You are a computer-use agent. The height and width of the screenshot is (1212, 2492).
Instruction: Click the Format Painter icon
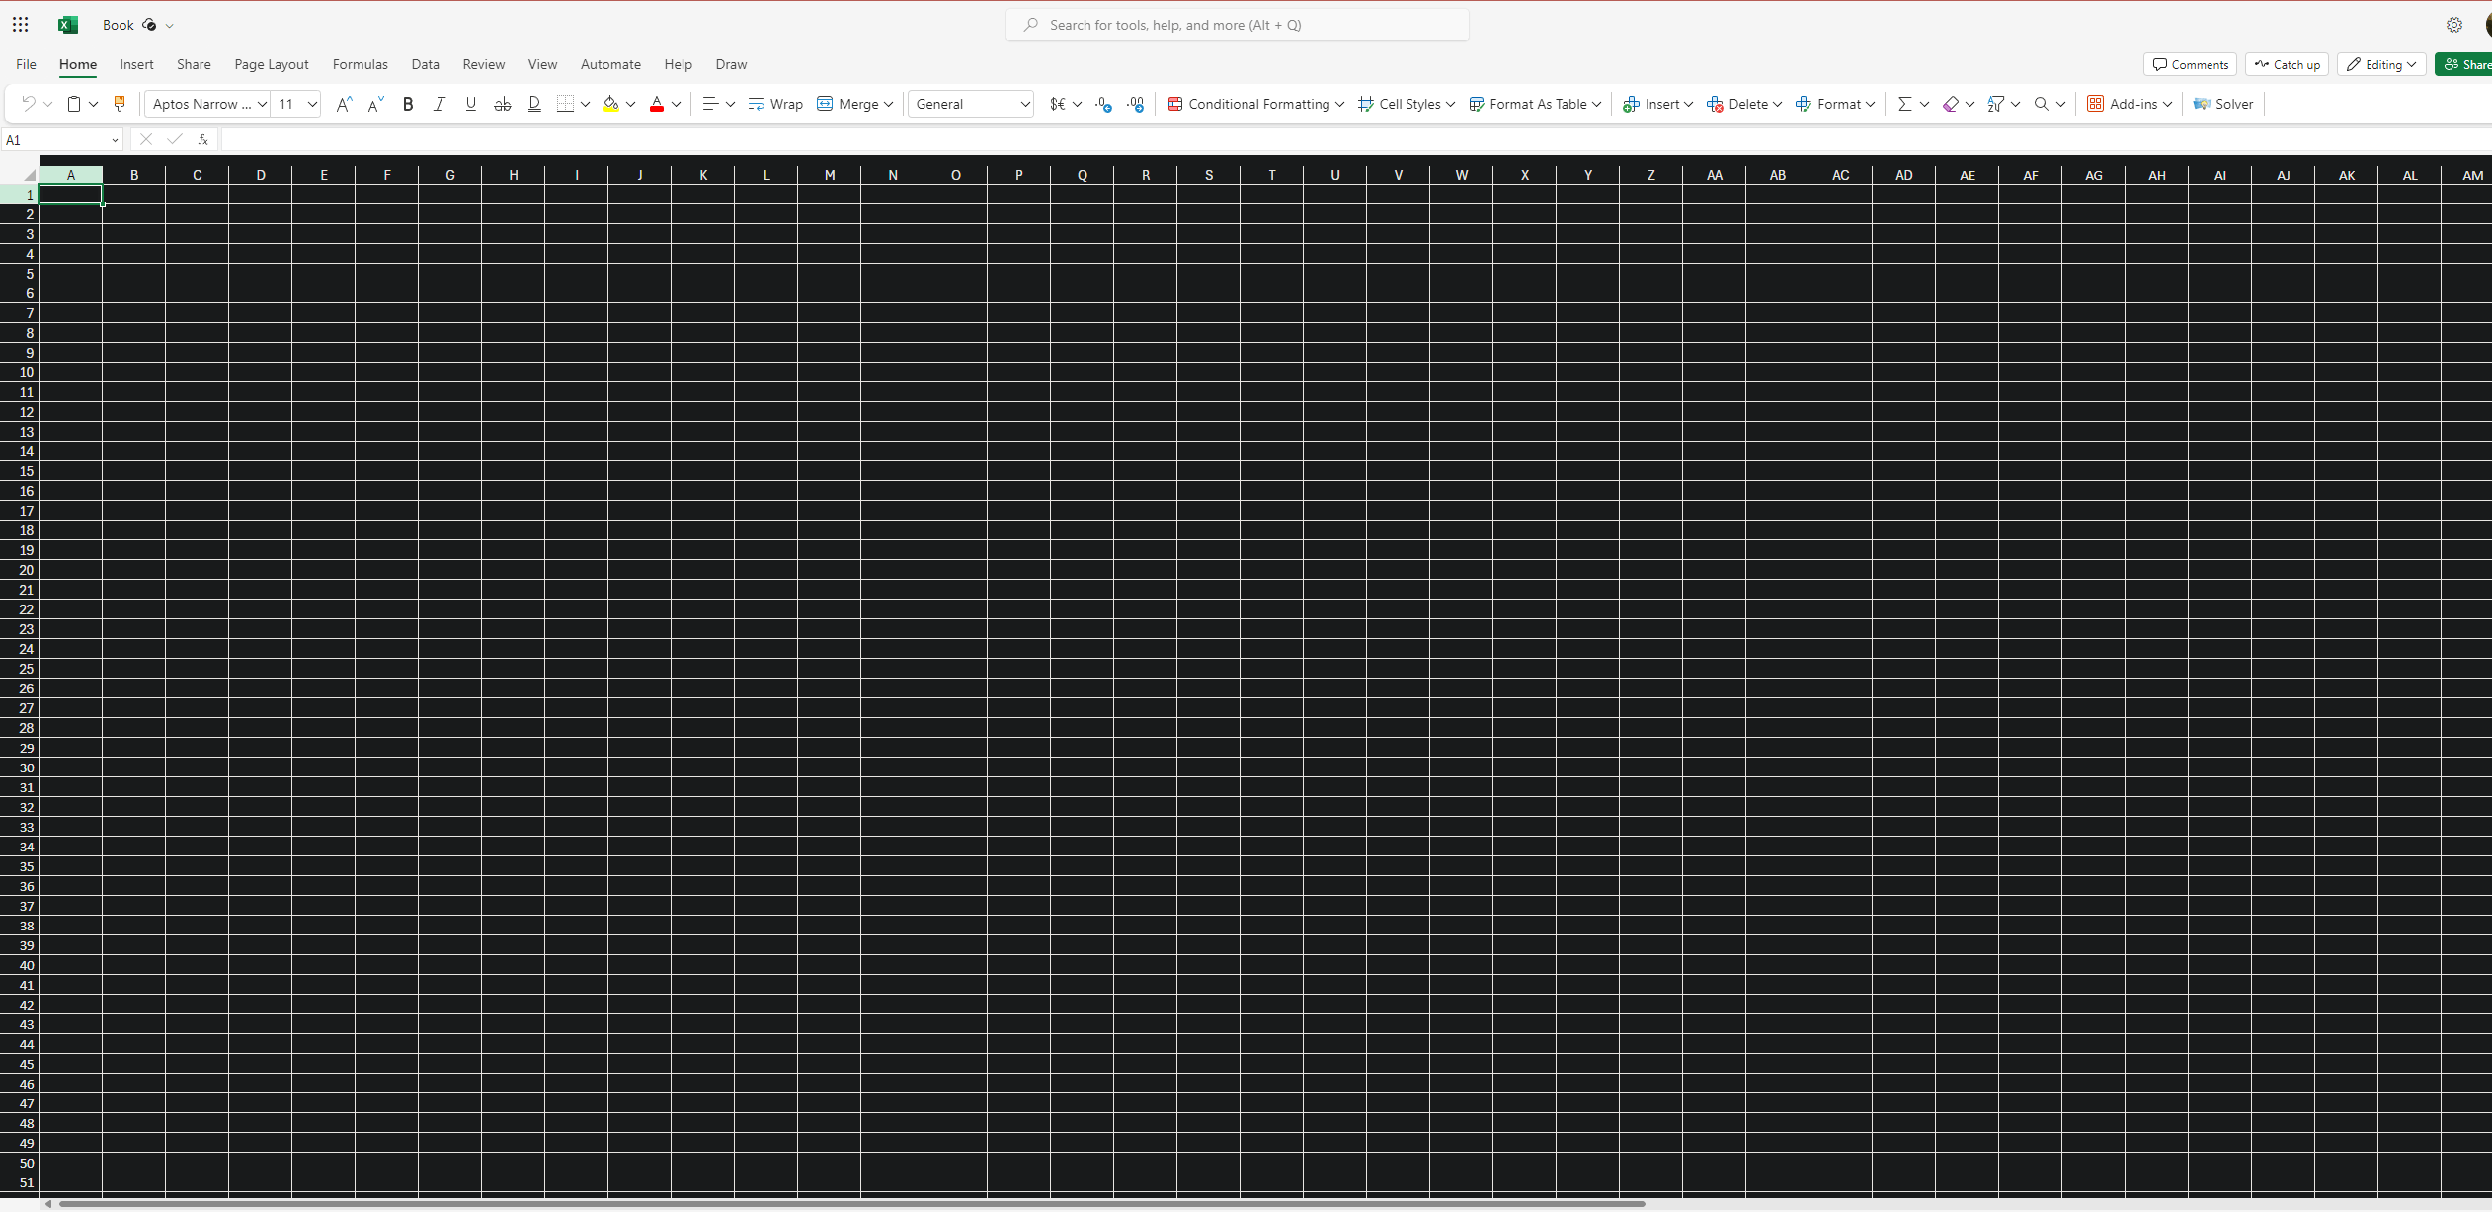(120, 104)
